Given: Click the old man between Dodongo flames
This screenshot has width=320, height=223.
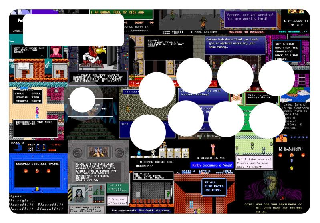Looking at the screenshot, I should pos(37,171).
